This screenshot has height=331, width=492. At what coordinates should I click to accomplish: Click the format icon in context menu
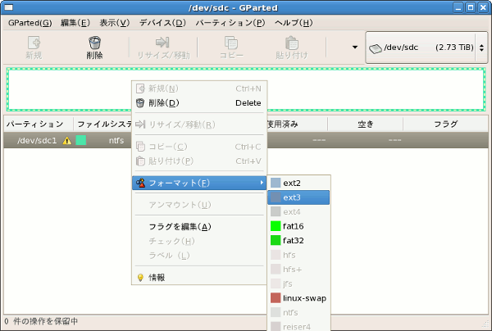coord(140,183)
